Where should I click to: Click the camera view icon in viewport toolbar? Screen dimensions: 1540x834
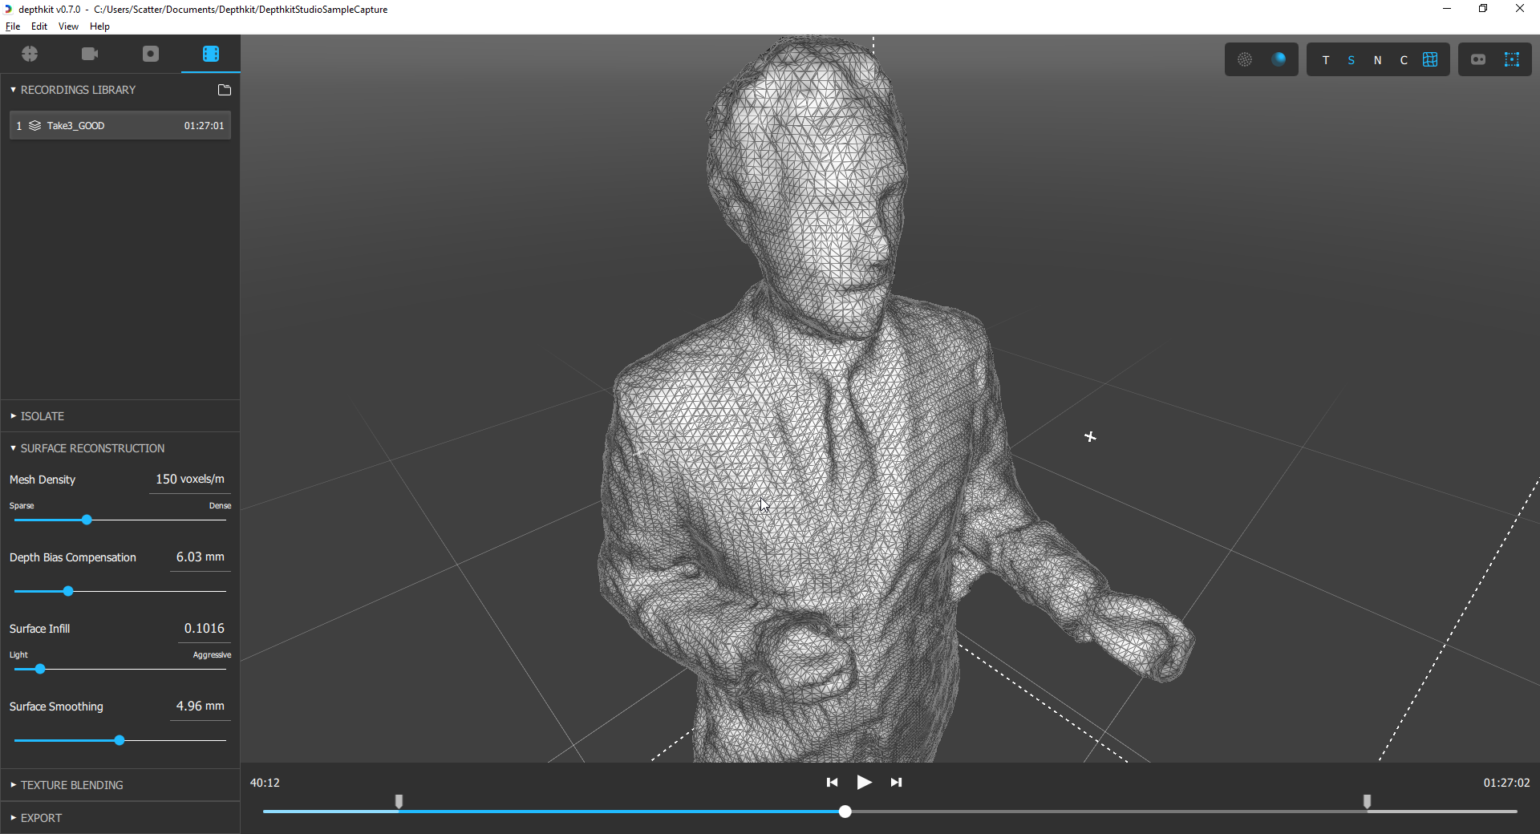tap(1478, 59)
